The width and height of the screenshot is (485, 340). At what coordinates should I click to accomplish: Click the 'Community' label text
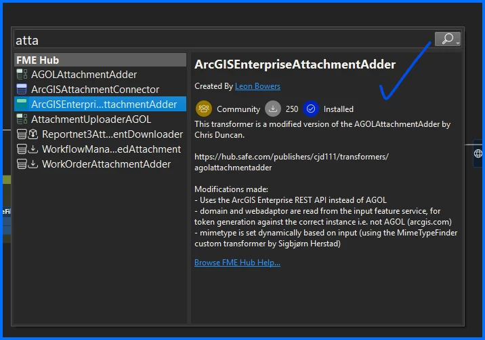pyautogui.click(x=238, y=109)
